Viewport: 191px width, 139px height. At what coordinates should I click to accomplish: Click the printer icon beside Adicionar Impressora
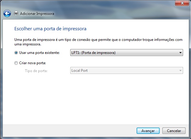click(16, 14)
